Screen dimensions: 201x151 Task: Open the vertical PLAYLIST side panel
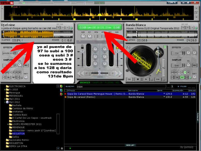click(x=198, y=117)
